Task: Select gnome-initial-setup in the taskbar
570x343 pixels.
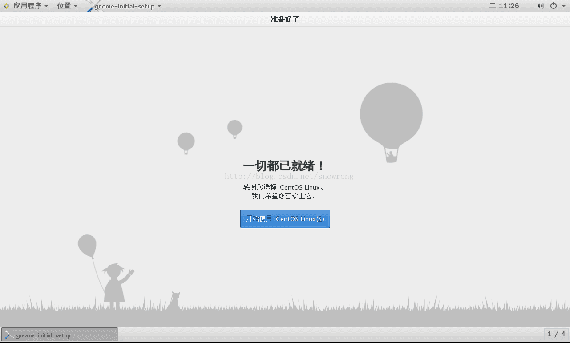Action: click(60, 335)
